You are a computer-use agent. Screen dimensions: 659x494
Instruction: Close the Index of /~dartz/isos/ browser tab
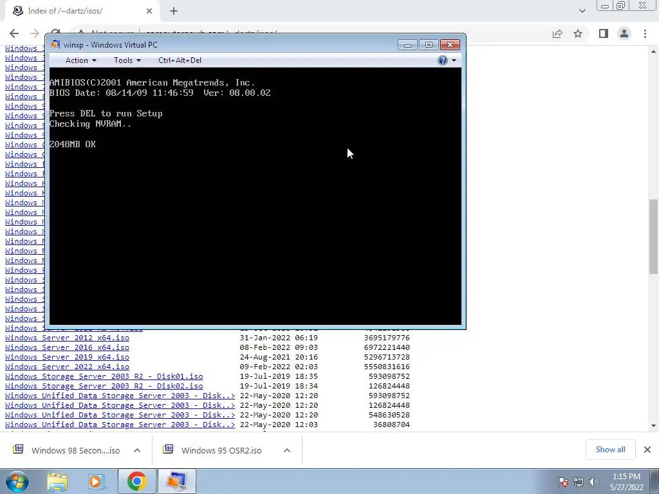pyautogui.click(x=149, y=11)
